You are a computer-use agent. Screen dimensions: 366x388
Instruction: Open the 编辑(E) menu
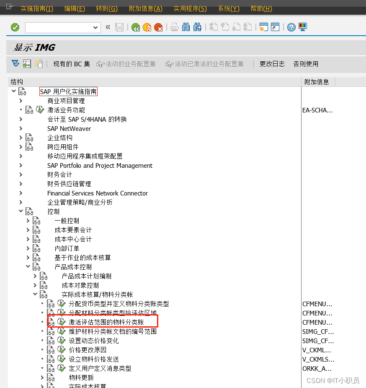click(75, 9)
